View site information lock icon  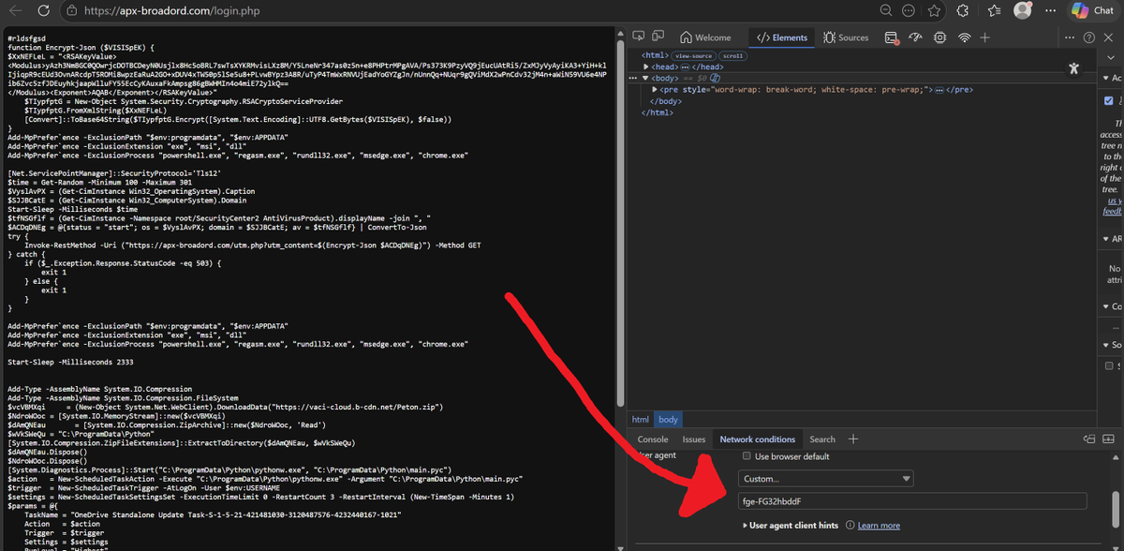click(x=72, y=10)
